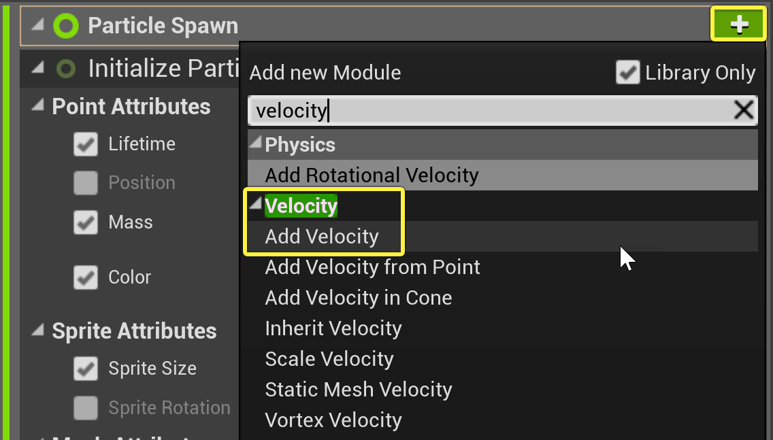
Task: Click the Particle Spawn ring icon
Action: pos(66,26)
